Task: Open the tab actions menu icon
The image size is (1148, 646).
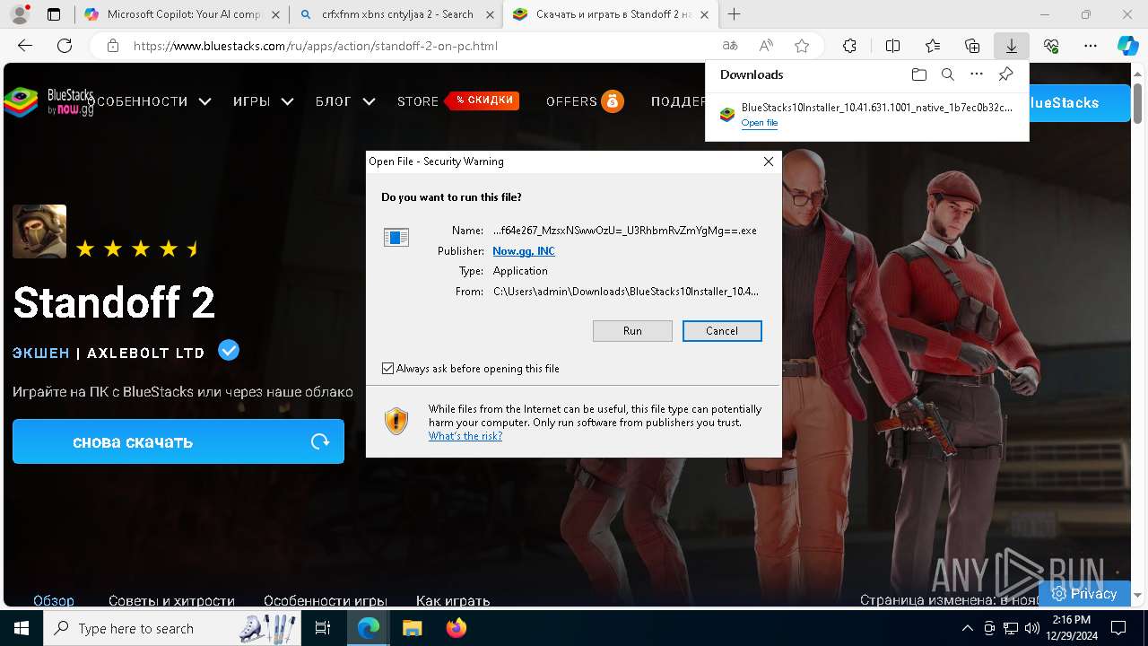Action: click(54, 14)
